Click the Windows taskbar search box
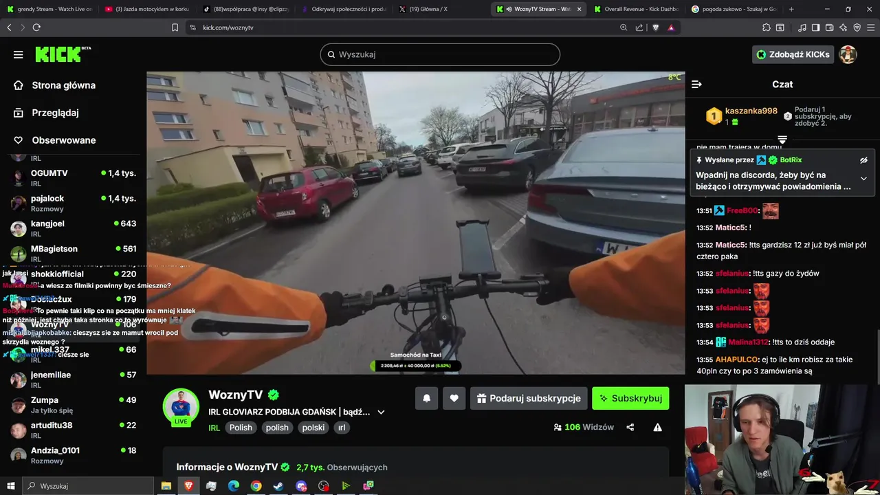Image resolution: width=880 pixels, height=495 pixels. pos(87,486)
